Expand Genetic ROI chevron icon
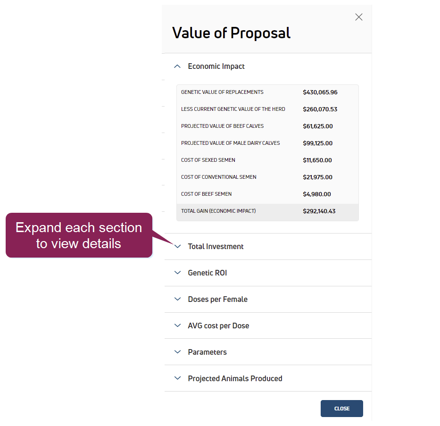 click(x=177, y=273)
